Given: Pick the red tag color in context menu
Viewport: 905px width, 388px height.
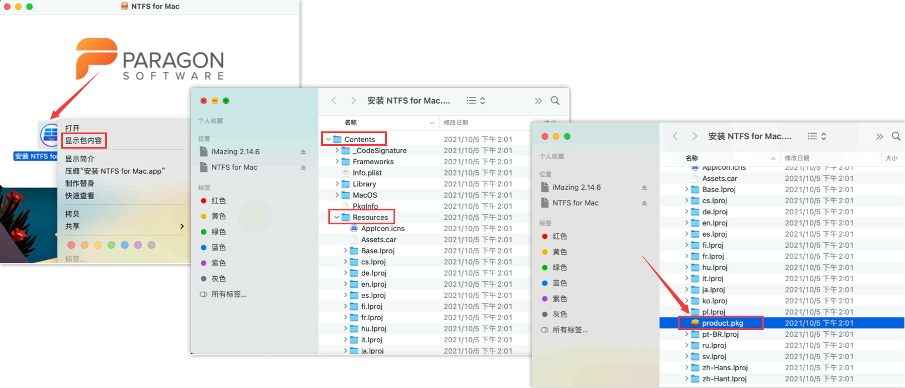Looking at the screenshot, I should [71, 245].
